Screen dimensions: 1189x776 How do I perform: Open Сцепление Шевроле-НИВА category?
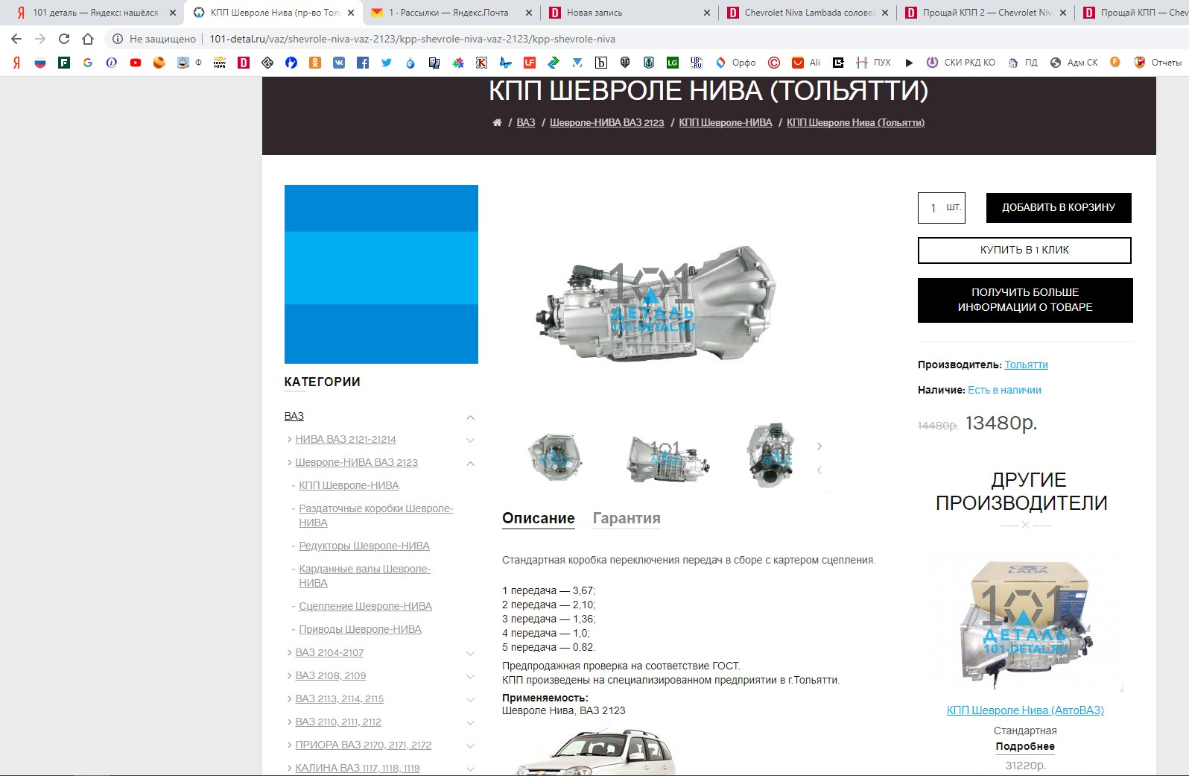[365, 607]
